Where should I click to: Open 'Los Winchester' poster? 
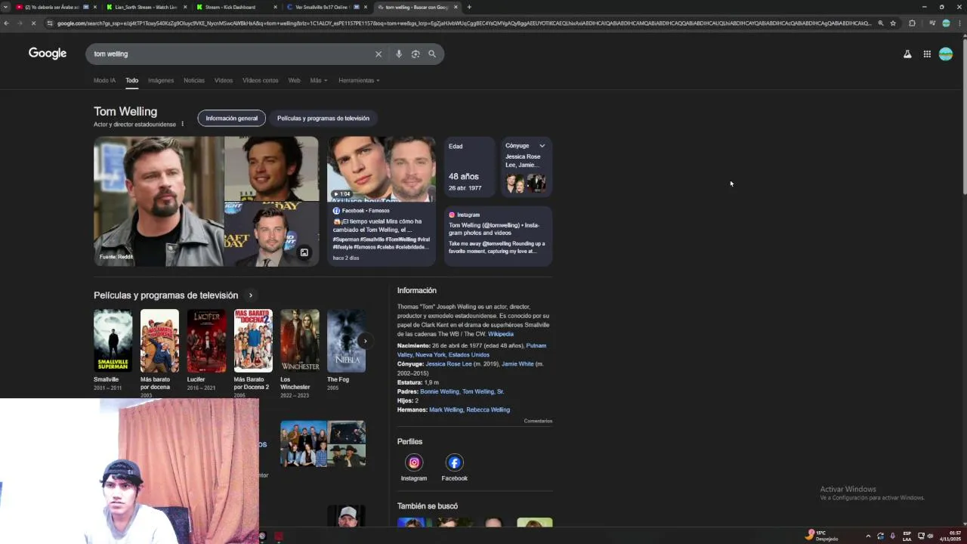click(300, 341)
